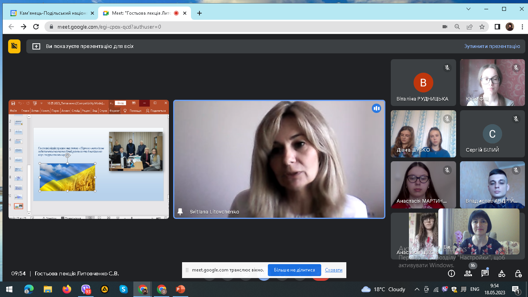Viewport: 528px width, 297px height.
Task: Expand Chrome tab search chevron
Action: [468, 9]
